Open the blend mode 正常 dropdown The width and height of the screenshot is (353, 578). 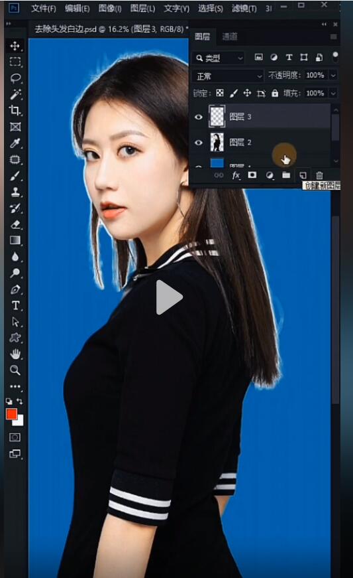point(228,76)
